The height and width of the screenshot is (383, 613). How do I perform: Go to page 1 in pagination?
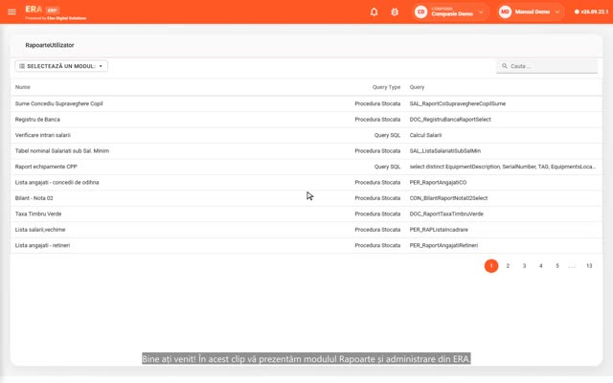pyautogui.click(x=491, y=266)
